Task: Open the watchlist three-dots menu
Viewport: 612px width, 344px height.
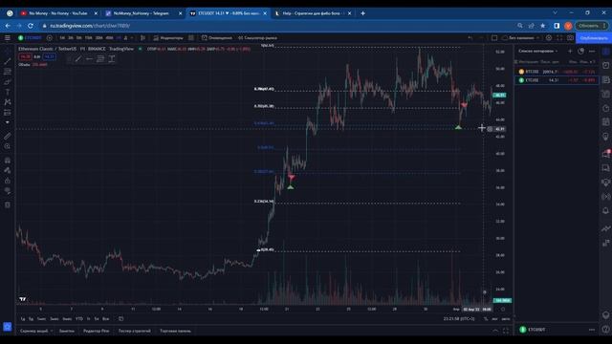Action: [x=592, y=51]
